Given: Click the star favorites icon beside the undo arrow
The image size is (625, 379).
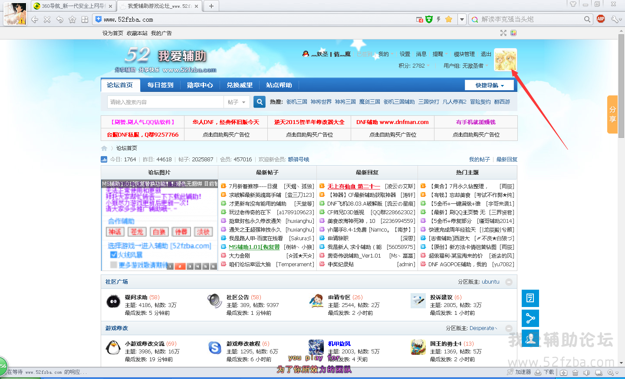Looking at the screenshot, I should pos(72,20).
